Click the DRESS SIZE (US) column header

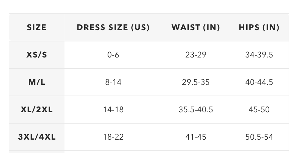point(113,27)
